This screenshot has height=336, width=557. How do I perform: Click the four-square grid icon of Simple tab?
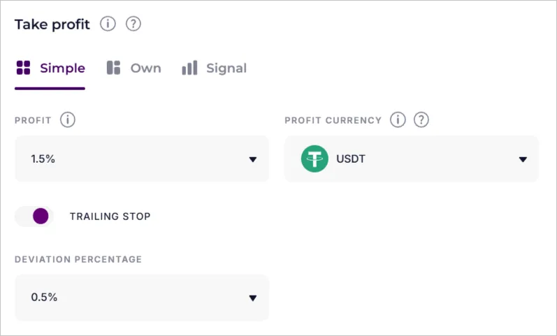point(23,68)
